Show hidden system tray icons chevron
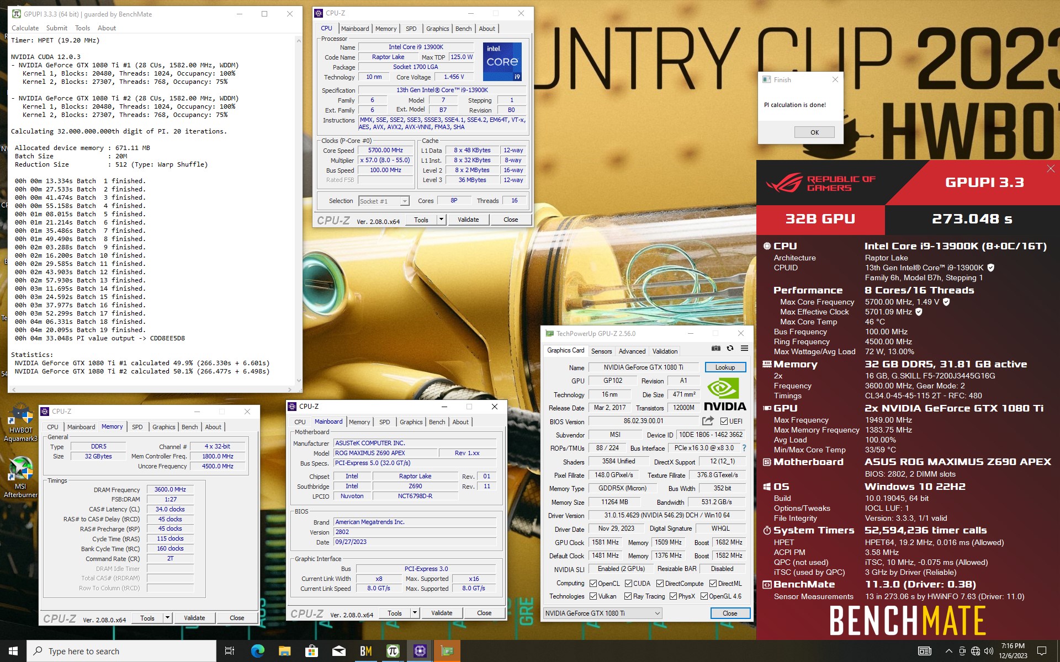The height and width of the screenshot is (662, 1060). [x=948, y=651]
